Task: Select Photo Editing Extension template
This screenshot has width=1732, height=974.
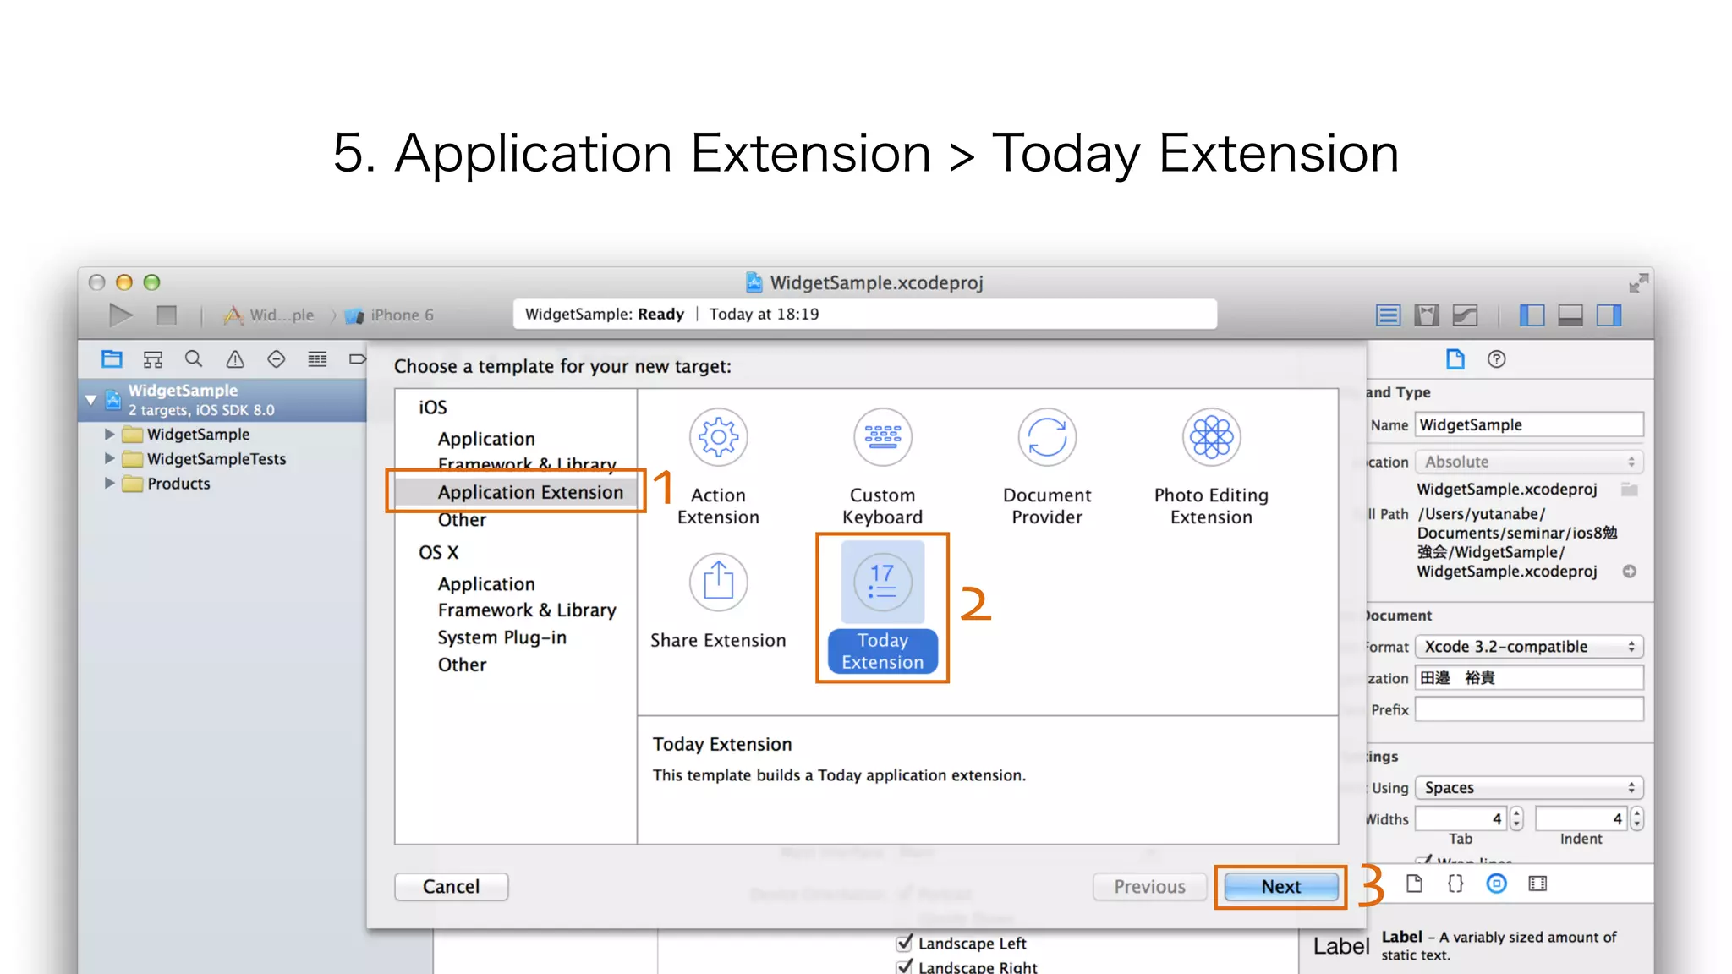Action: 1211,468
